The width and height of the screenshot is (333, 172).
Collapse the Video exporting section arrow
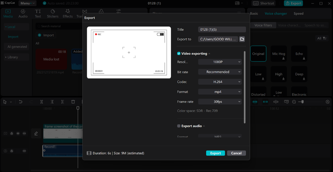point(209,54)
